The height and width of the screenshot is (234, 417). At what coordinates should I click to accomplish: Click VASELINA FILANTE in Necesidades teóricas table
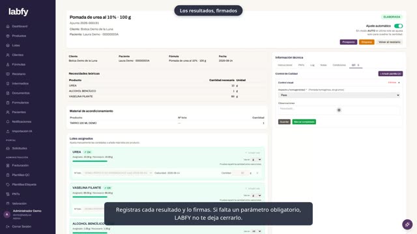[81, 96]
